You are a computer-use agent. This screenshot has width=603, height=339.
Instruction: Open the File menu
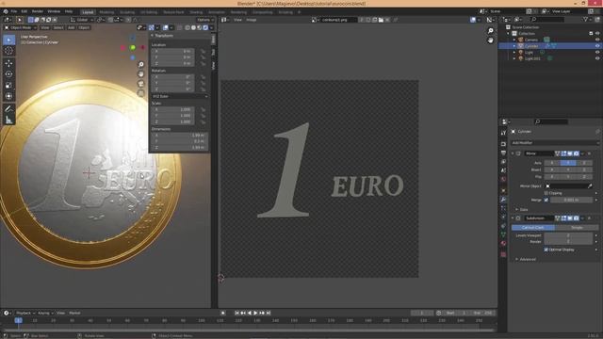[x=14, y=11]
